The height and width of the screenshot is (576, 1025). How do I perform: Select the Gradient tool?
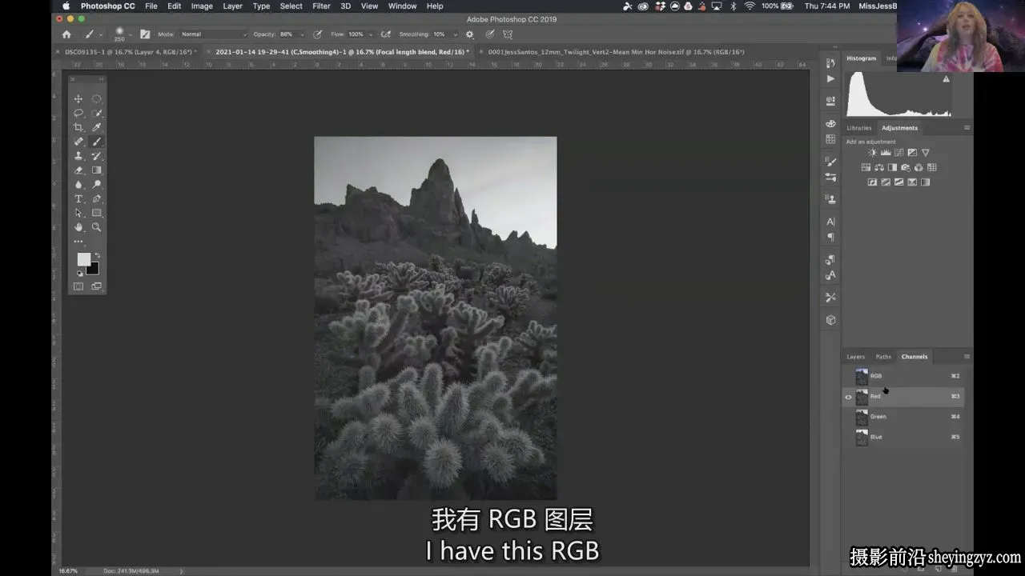96,170
